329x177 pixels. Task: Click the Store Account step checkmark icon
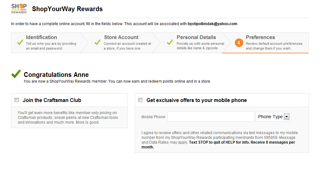point(96,43)
